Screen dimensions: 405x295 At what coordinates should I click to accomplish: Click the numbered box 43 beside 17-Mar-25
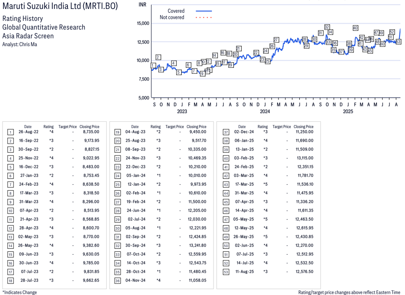click(226, 185)
